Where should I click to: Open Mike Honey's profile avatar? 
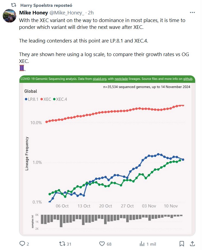[x=9, y=15]
